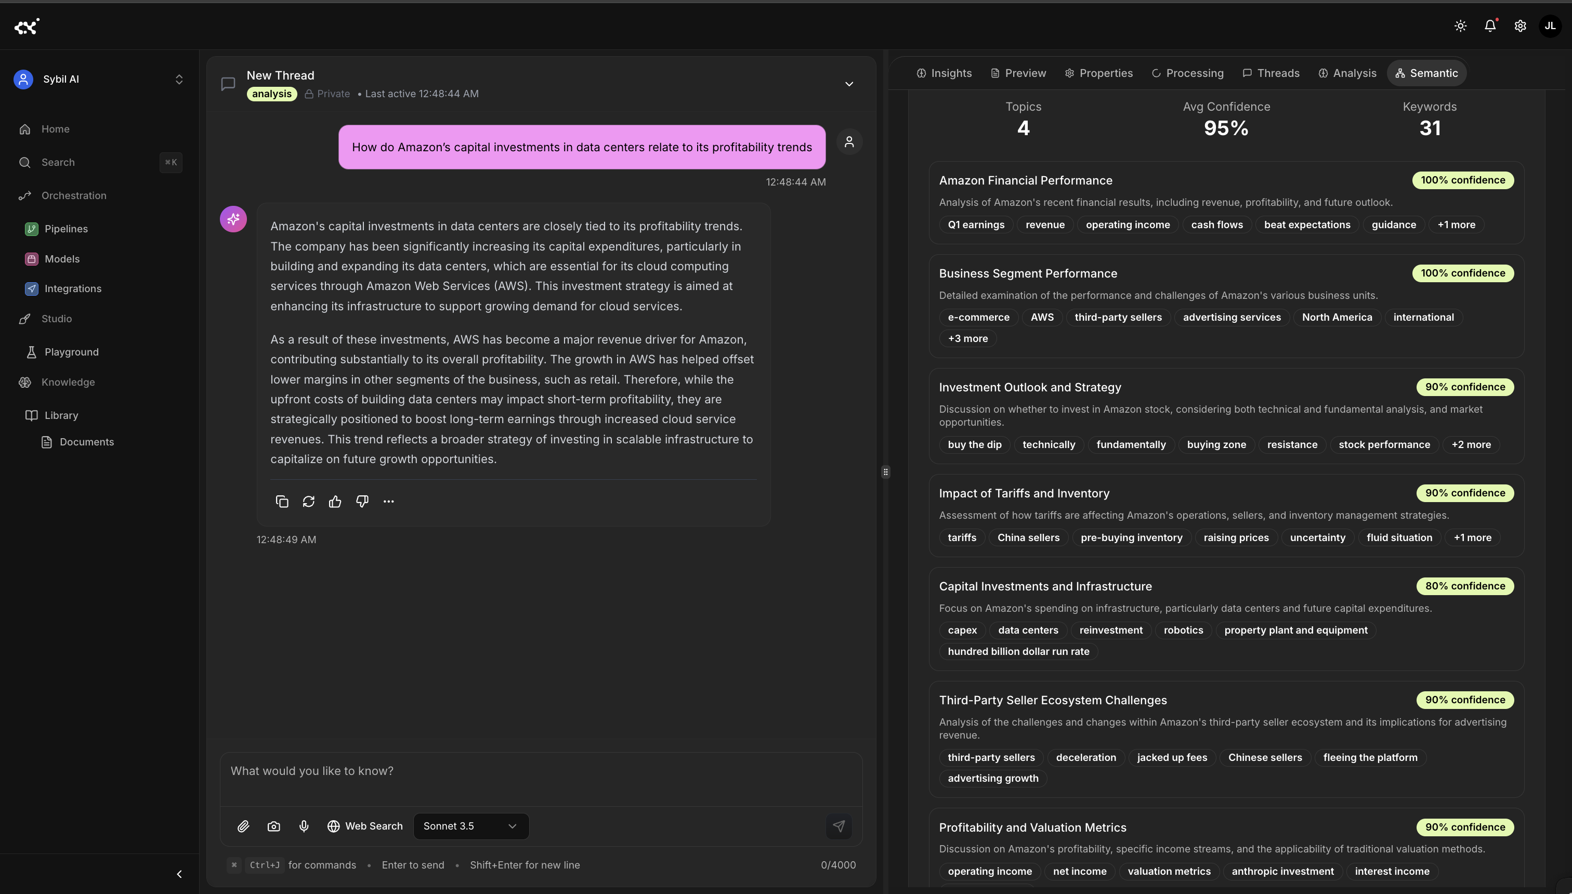This screenshot has width=1572, height=894.
Task: Give a thumbs up to the response
Action: click(x=335, y=501)
